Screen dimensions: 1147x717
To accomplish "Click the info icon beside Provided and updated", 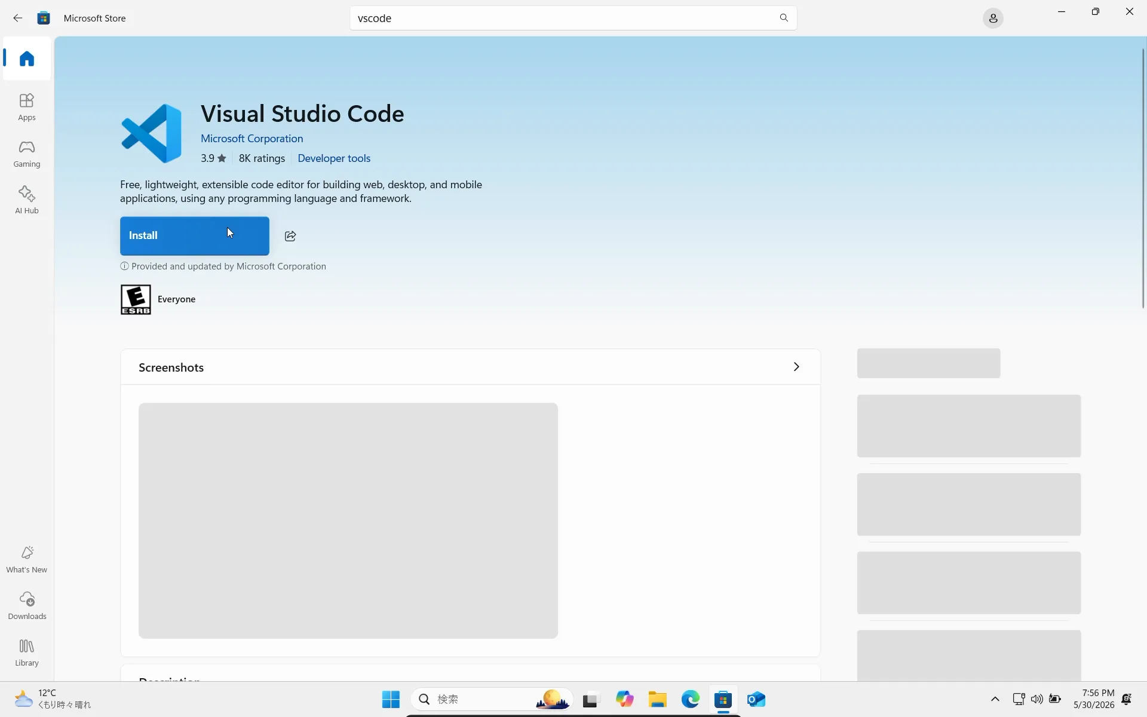I will [124, 266].
